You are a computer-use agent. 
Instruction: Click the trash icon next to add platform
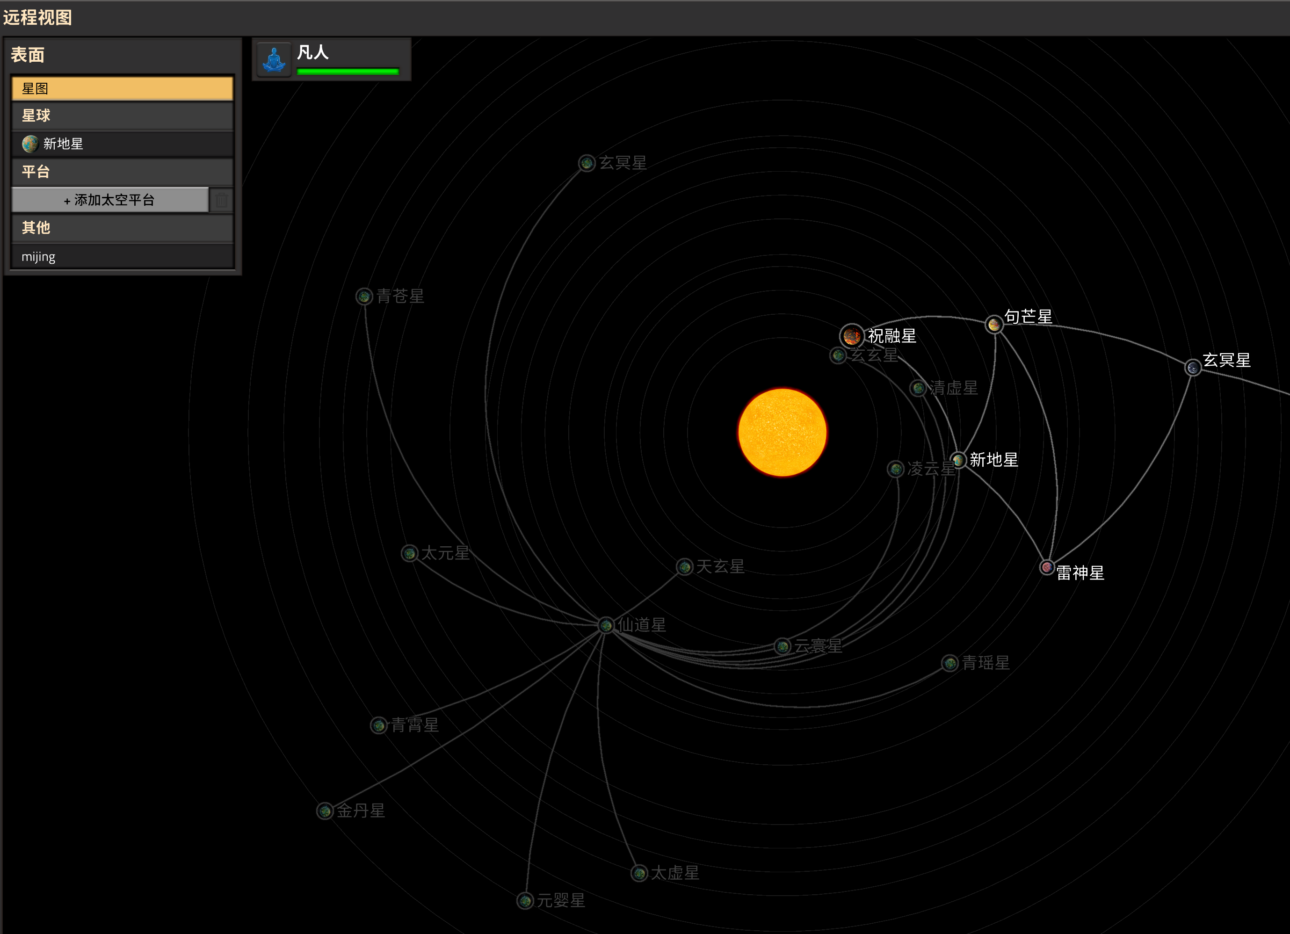(x=221, y=200)
